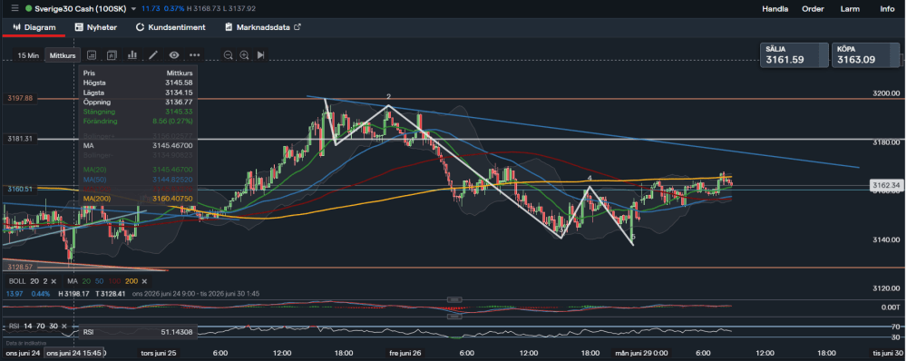Open the hamburger menu at top left
907x361 pixels.
(x=15, y=9)
